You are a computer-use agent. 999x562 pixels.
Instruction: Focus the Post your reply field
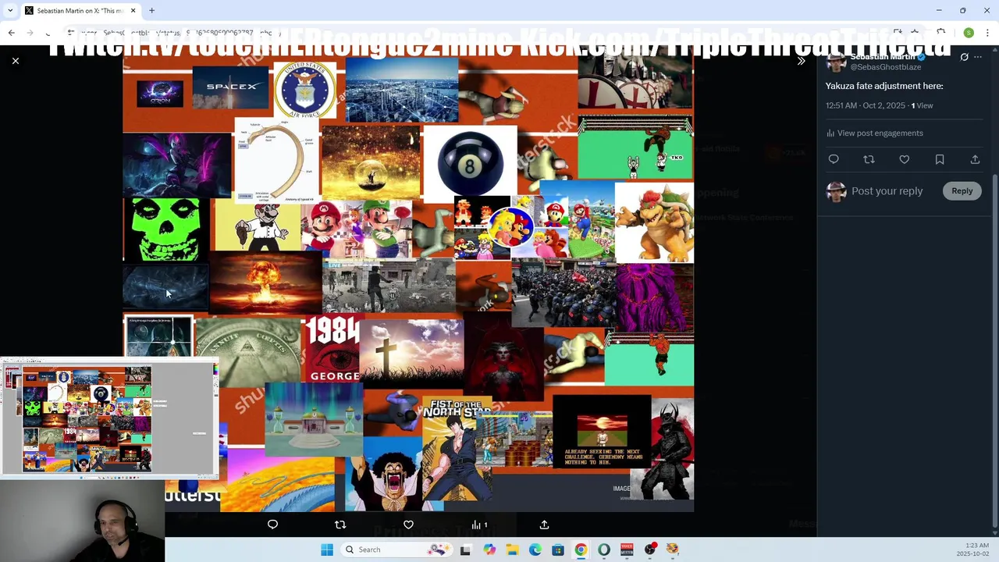[x=887, y=191]
